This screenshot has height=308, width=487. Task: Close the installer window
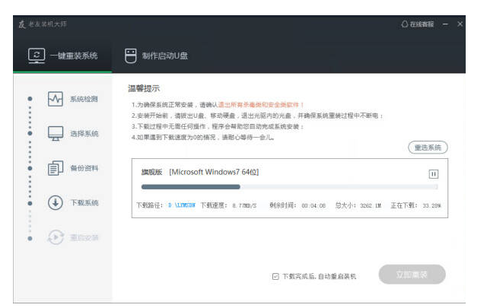click(460, 24)
